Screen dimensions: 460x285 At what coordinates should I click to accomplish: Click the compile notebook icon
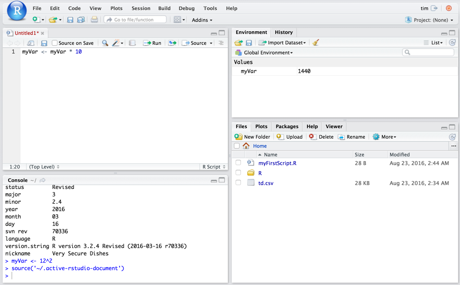click(132, 43)
